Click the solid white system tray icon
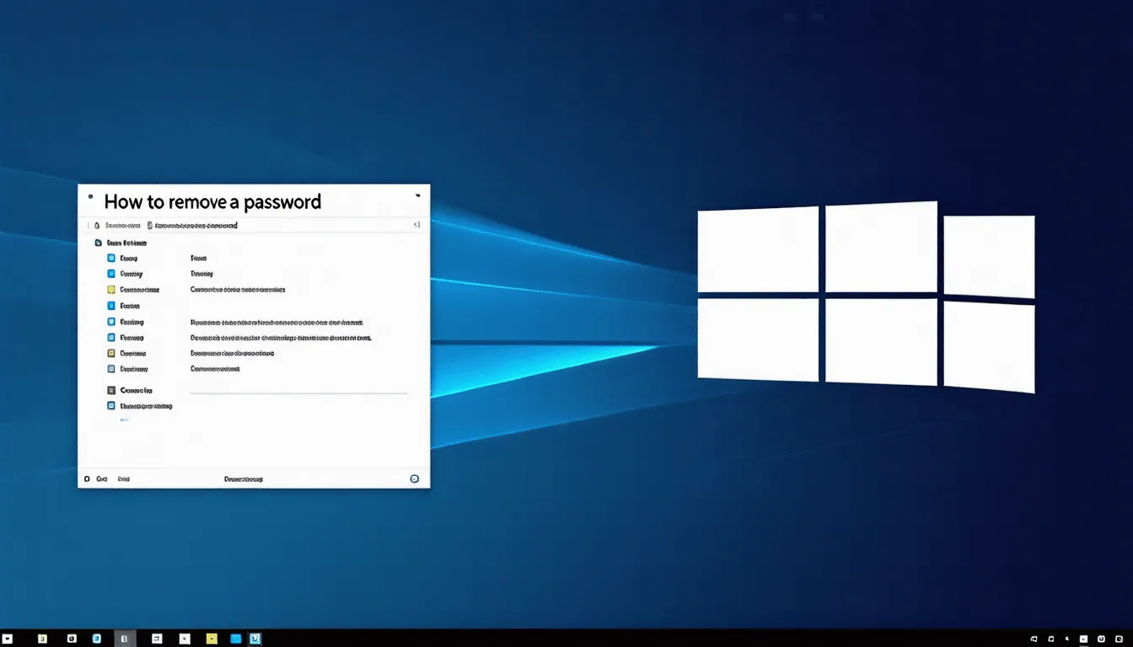The height and width of the screenshot is (647, 1133). click(x=1083, y=639)
